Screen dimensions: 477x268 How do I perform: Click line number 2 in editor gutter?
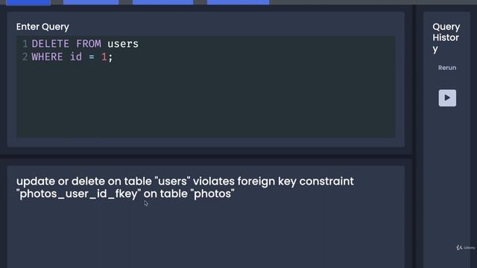point(25,57)
